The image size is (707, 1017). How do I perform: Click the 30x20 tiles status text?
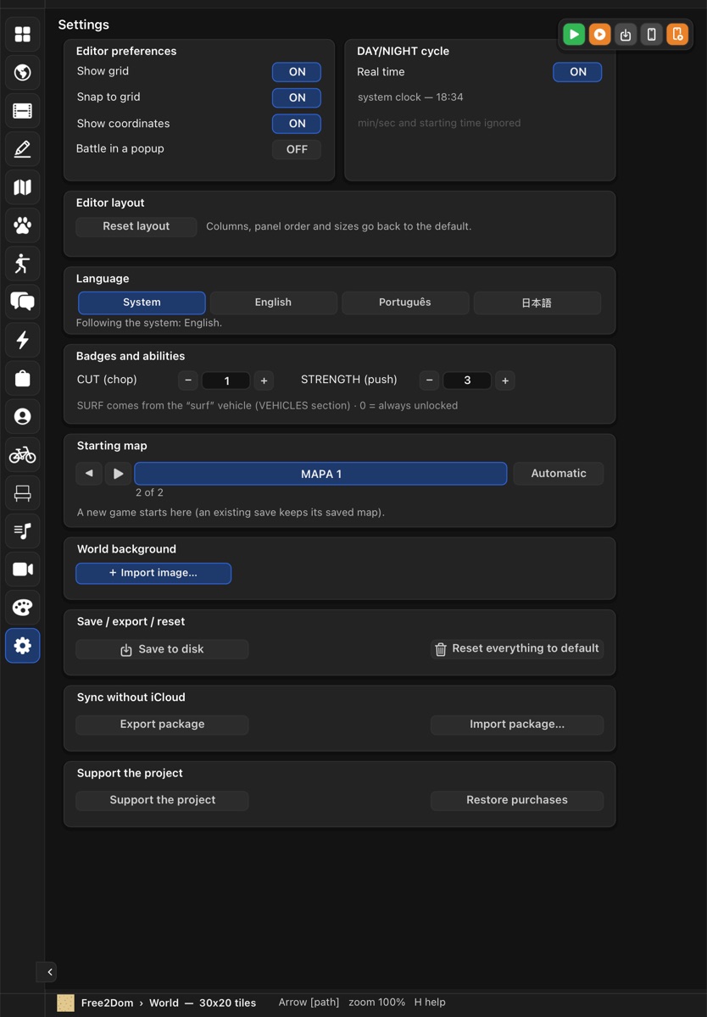click(x=227, y=1003)
